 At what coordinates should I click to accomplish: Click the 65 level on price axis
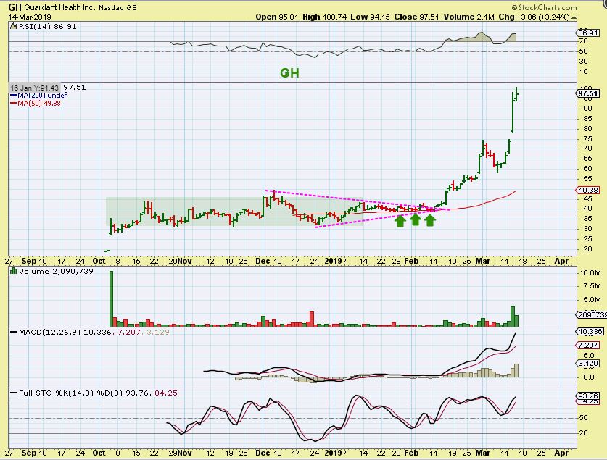tap(587, 159)
